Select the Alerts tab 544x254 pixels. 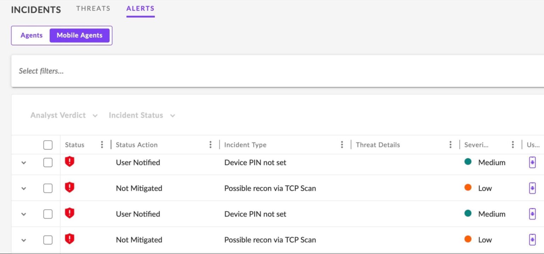coord(140,8)
